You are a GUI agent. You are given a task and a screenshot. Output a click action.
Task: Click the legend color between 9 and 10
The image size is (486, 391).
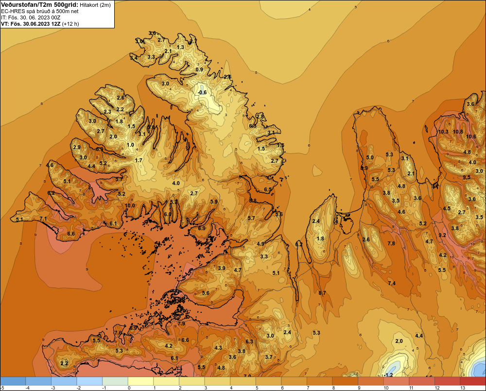371,381
